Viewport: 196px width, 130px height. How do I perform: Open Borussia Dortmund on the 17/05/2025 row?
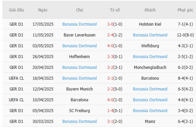click(x=80, y=24)
